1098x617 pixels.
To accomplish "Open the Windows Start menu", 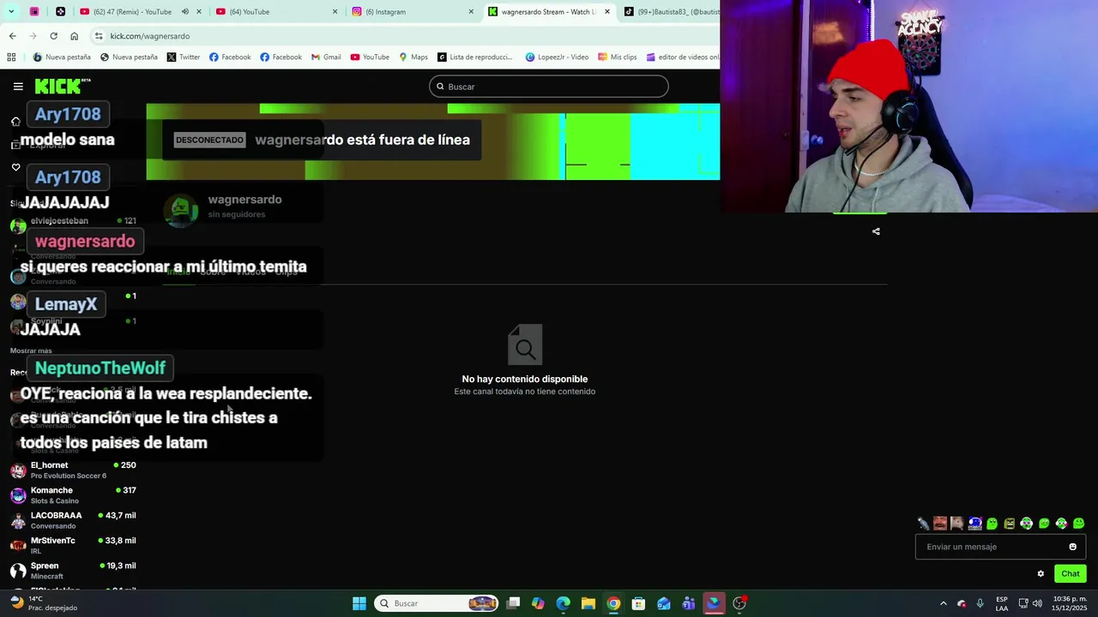I will [359, 603].
